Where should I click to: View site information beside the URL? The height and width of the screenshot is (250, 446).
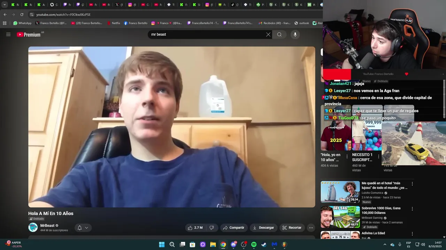[x=32, y=15]
